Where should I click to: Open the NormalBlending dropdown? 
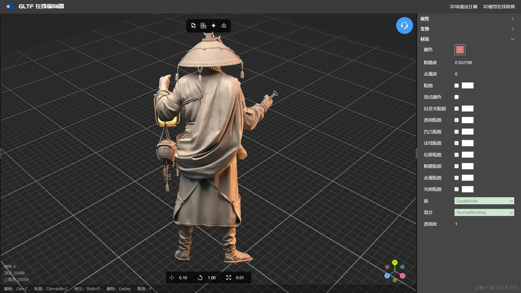pos(484,212)
